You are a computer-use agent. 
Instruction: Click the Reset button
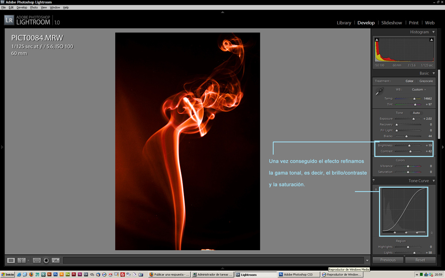point(420,260)
